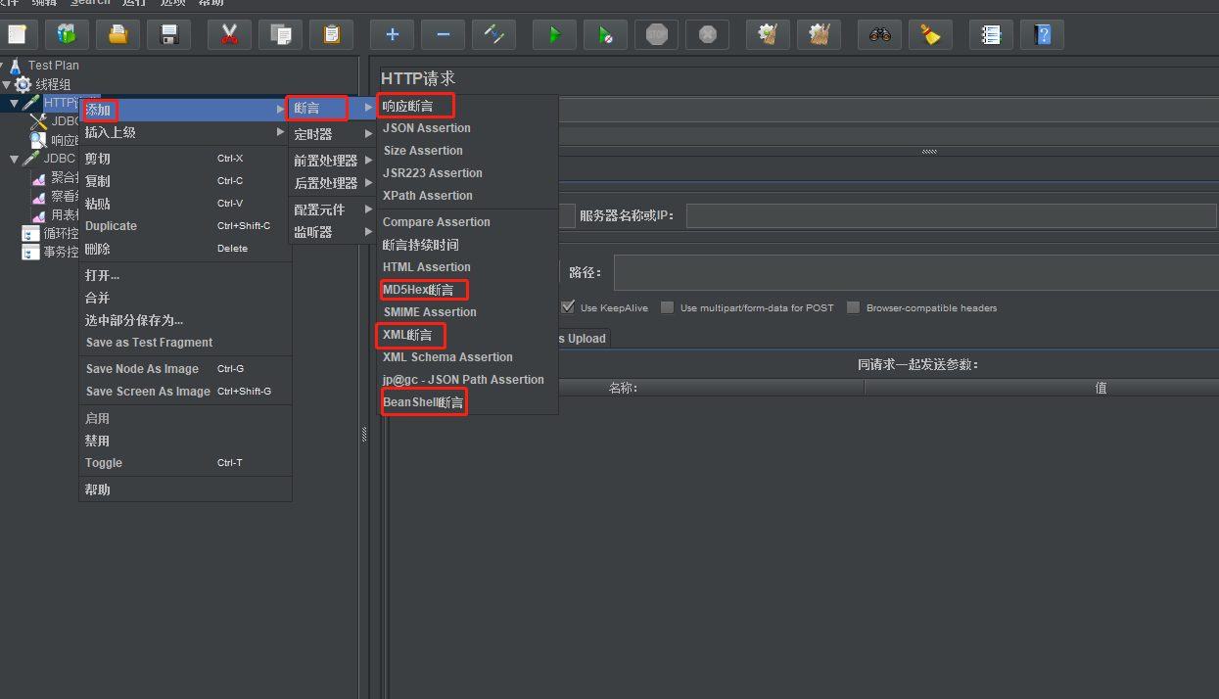Image resolution: width=1219 pixels, height=699 pixels.
Task: Open the 监听器 listeners submenu
Action: (x=333, y=232)
